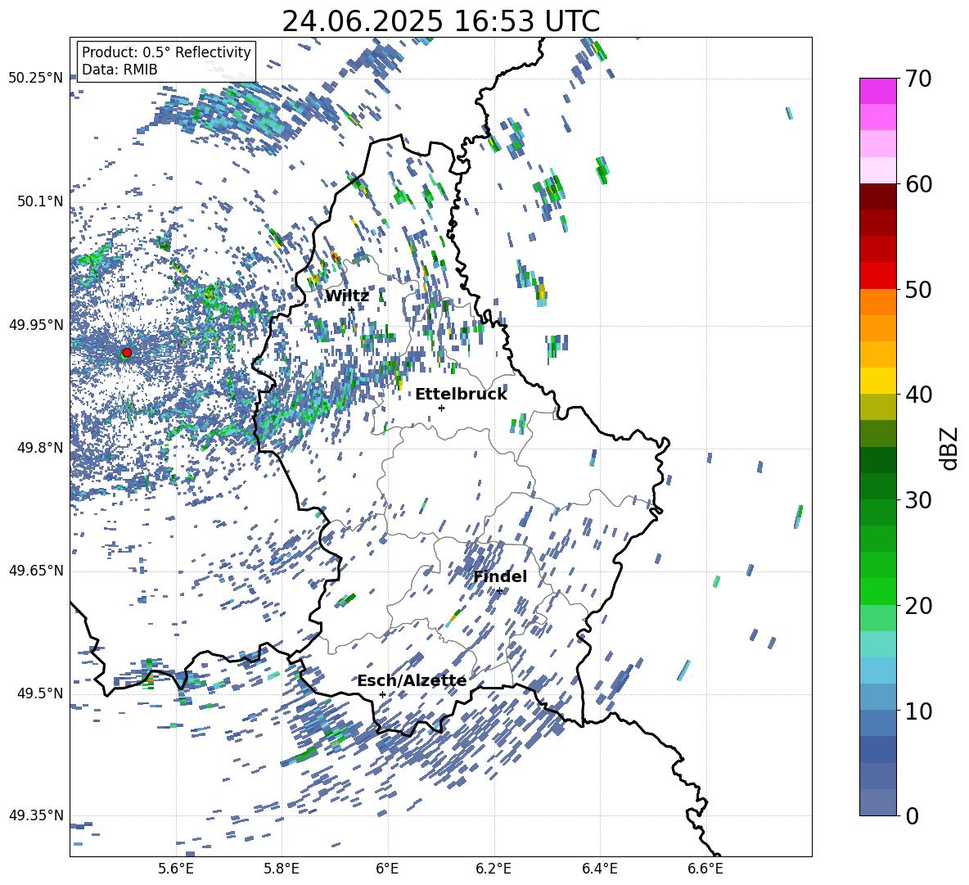Screen dimensions: 969x885
Task: Click the Esch/Alzette location cross marker
Action: point(382,694)
